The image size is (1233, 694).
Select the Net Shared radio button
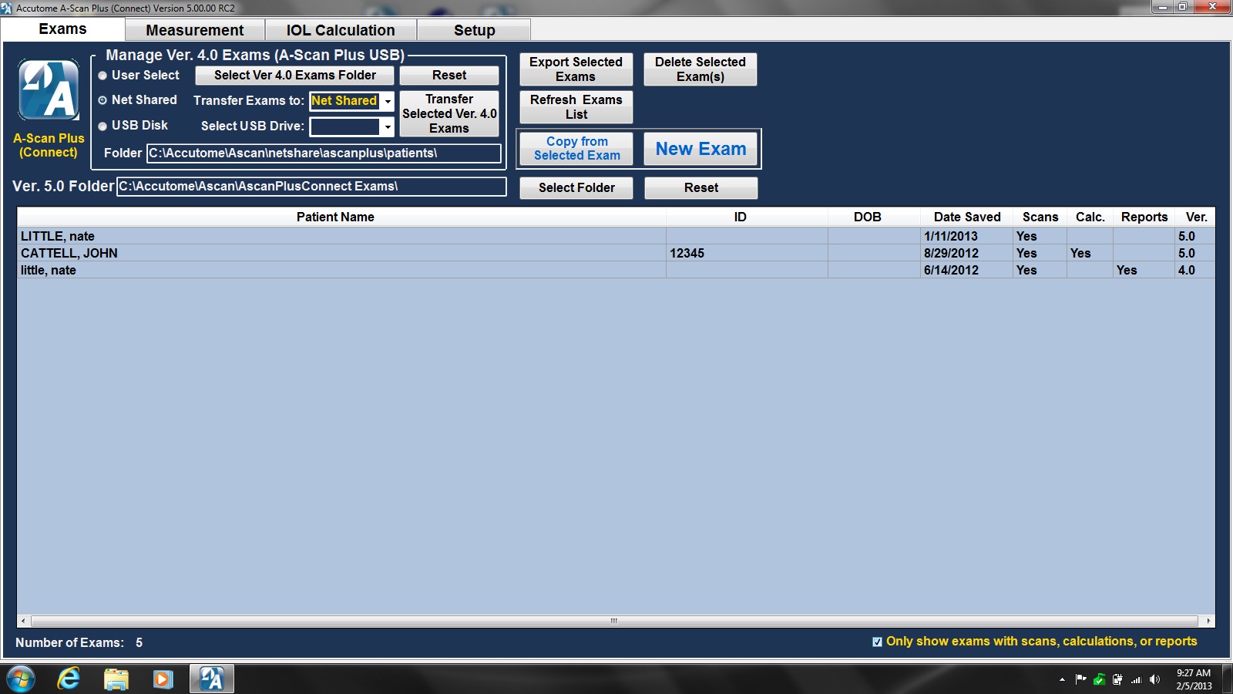(102, 100)
